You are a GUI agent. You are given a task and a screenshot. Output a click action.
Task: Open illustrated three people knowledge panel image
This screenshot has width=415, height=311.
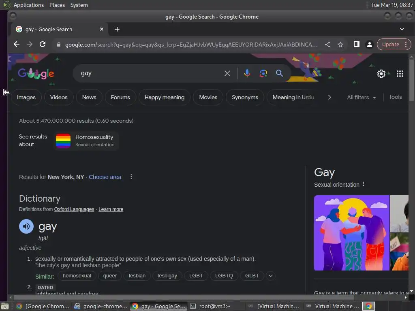coord(351,233)
